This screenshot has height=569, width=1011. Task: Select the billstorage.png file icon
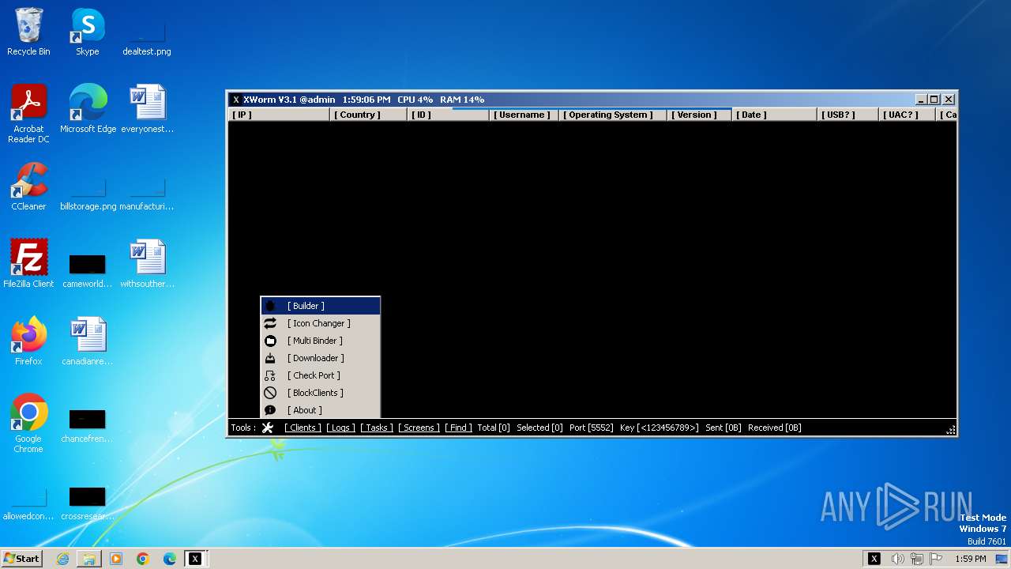(x=88, y=194)
